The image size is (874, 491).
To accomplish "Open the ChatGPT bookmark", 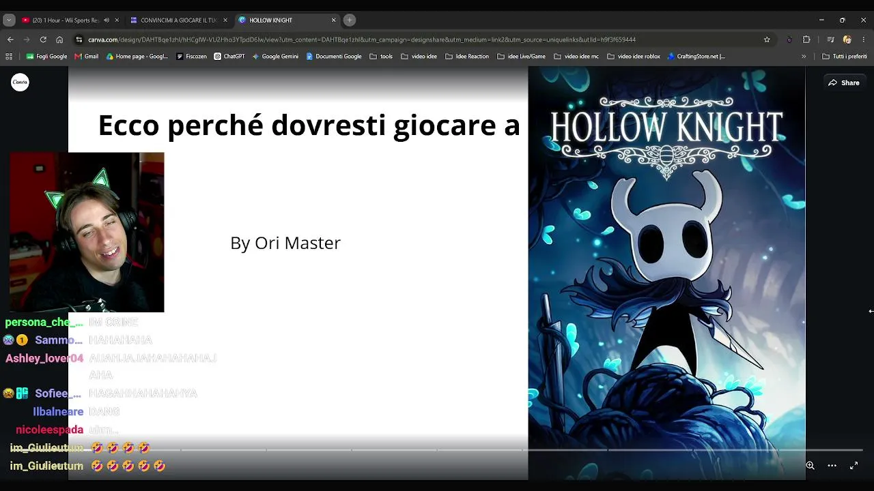I will [229, 57].
